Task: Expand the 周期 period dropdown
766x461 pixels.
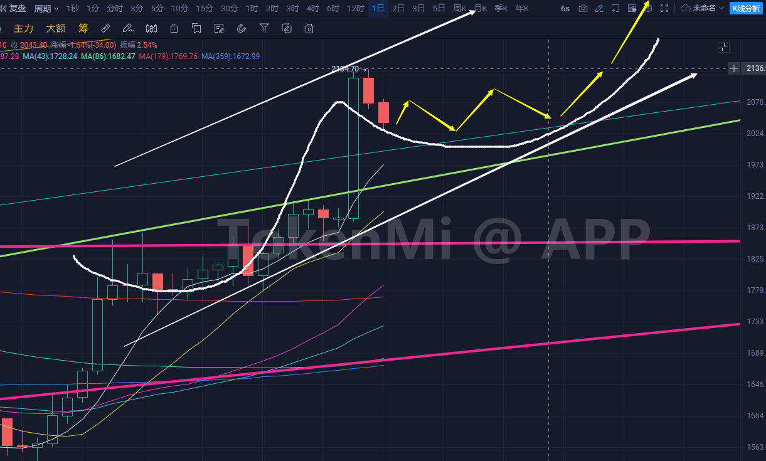Action: pos(47,8)
